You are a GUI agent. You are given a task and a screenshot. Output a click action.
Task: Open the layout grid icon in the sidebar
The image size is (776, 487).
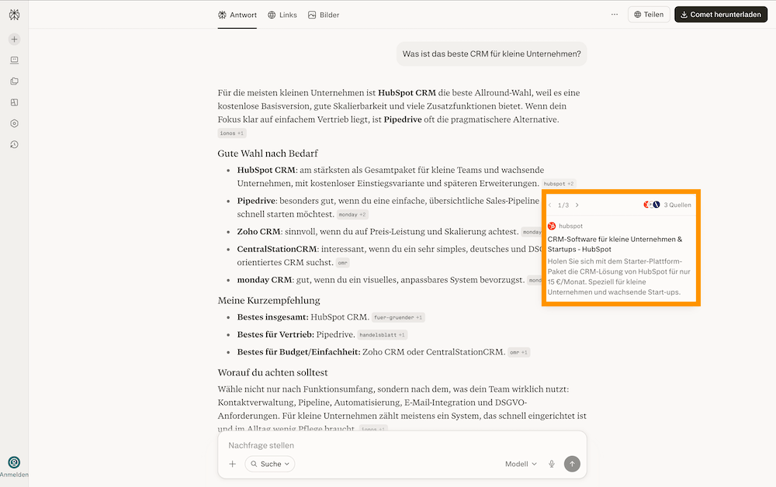coord(14,102)
